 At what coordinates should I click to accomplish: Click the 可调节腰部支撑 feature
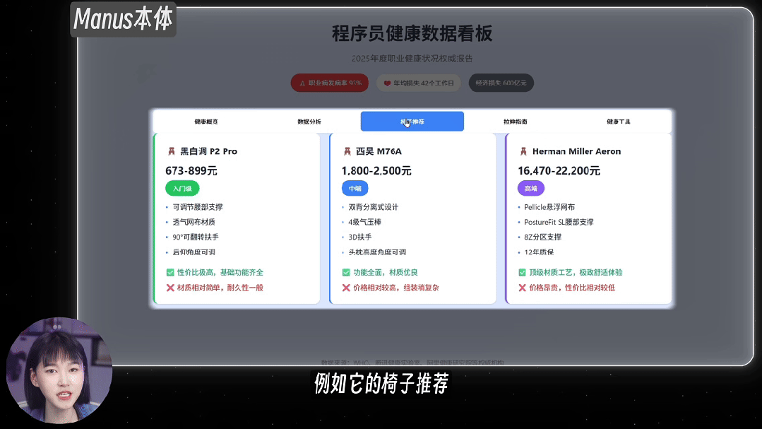198,207
